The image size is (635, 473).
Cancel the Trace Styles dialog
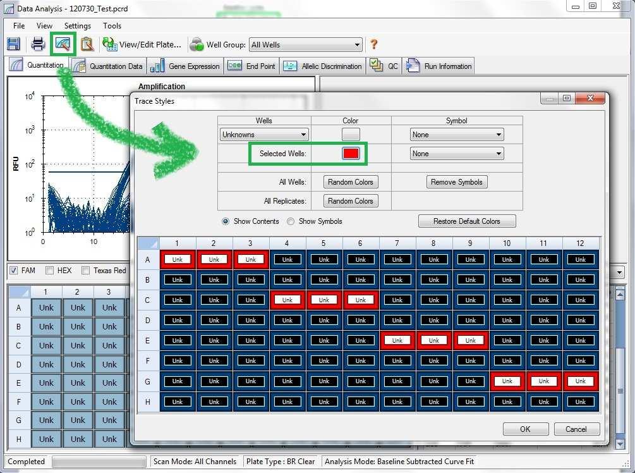(x=576, y=429)
